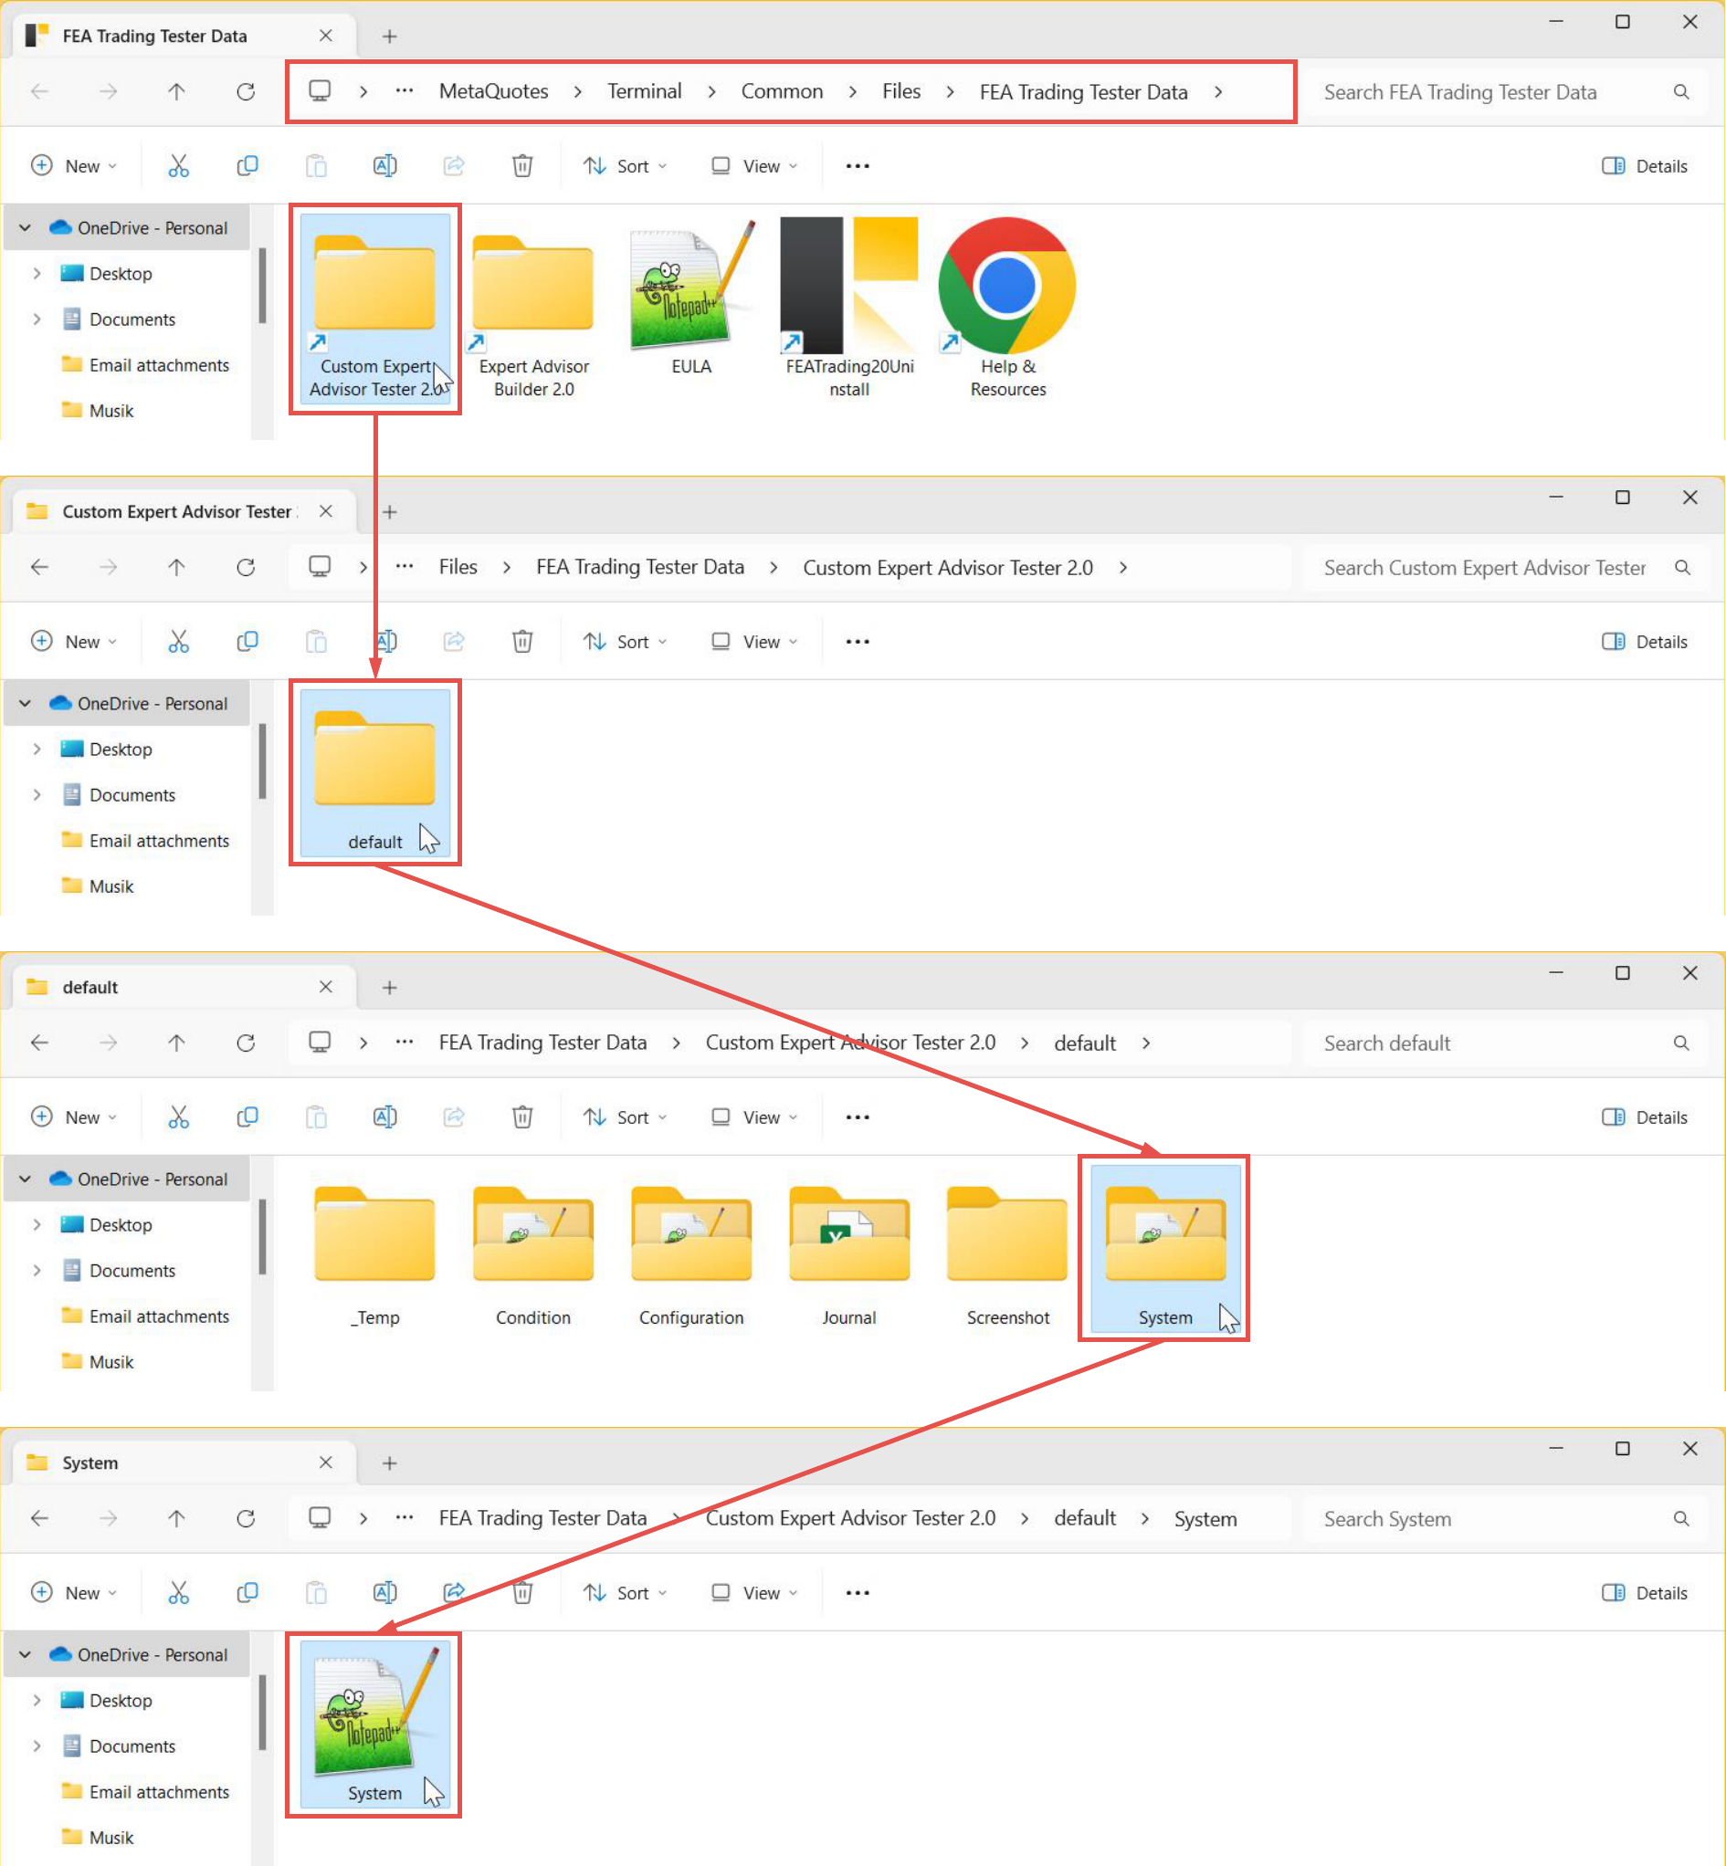The width and height of the screenshot is (1726, 1866).
Task: Click Search System field
Action: [1506, 1518]
